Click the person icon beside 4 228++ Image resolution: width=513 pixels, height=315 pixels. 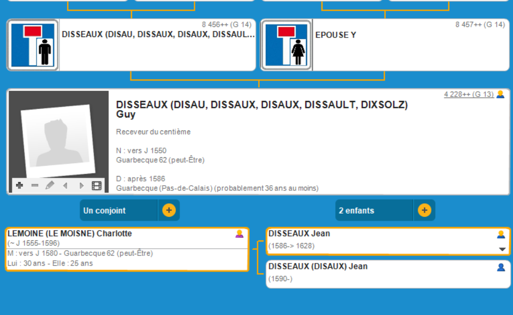tap(501, 94)
